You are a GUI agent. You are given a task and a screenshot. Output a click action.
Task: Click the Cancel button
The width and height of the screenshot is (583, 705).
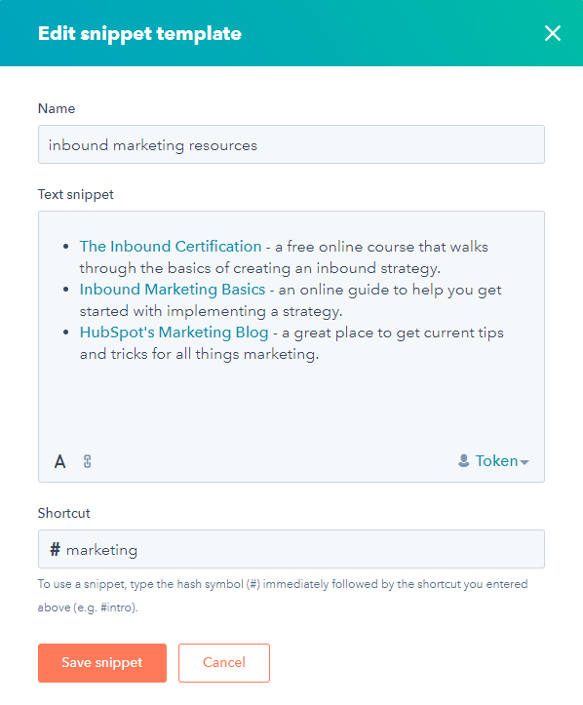pyautogui.click(x=224, y=663)
